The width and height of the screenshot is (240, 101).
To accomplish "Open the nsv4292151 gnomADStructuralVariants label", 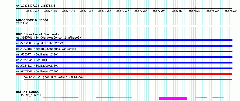I will 46,49.
